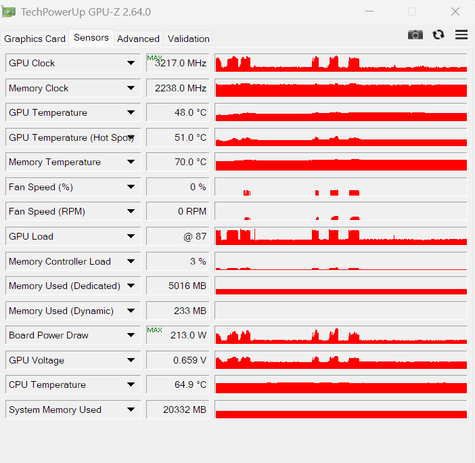Click the GPU Load history graph
Screen dimensions: 475x463
click(341, 236)
